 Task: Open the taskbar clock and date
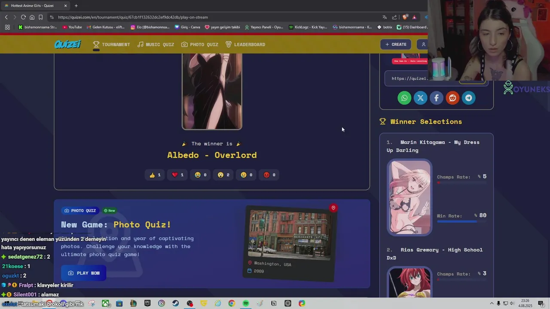click(x=525, y=303)
